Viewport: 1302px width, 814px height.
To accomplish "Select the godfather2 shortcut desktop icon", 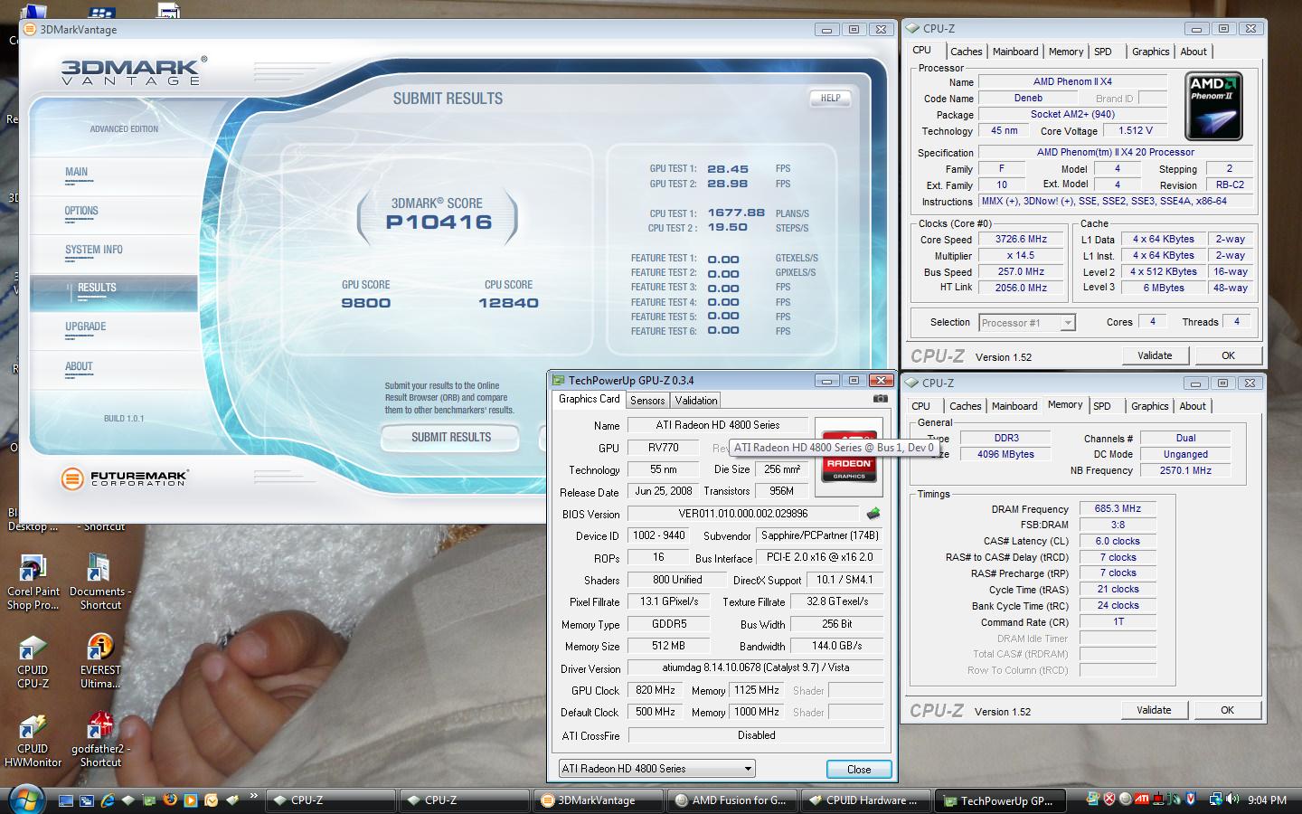I will tap(99, 741).
